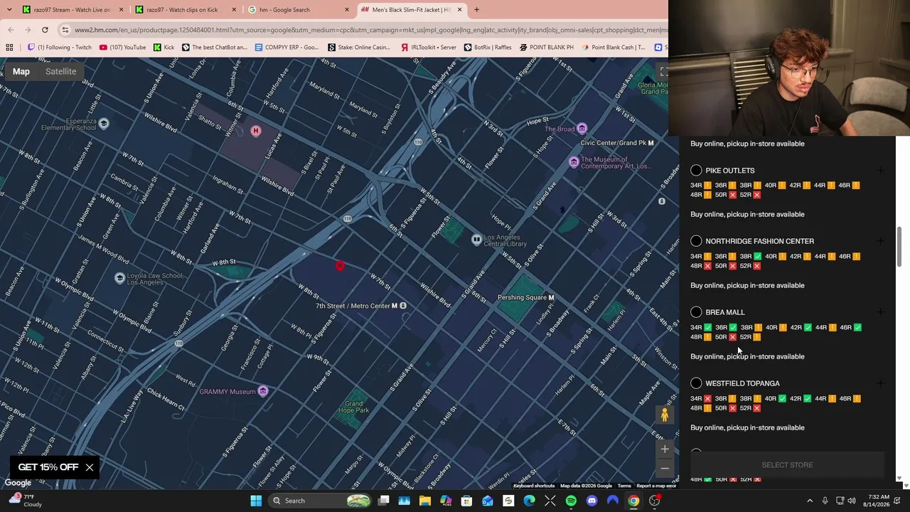Click the red store location marker

point(340,265)
